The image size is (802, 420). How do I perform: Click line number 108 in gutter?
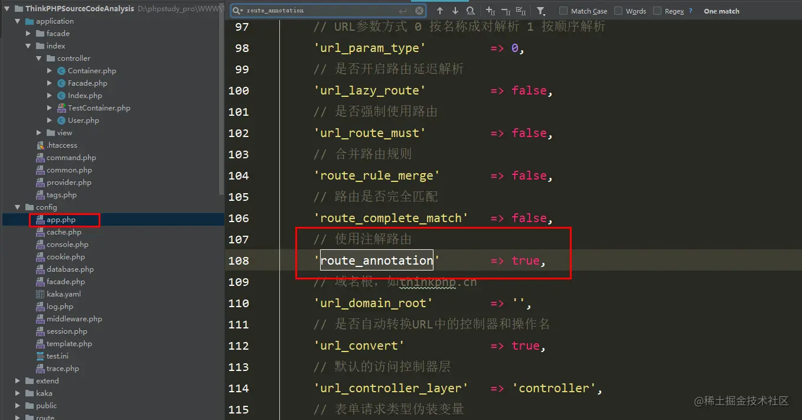(239, 261)
